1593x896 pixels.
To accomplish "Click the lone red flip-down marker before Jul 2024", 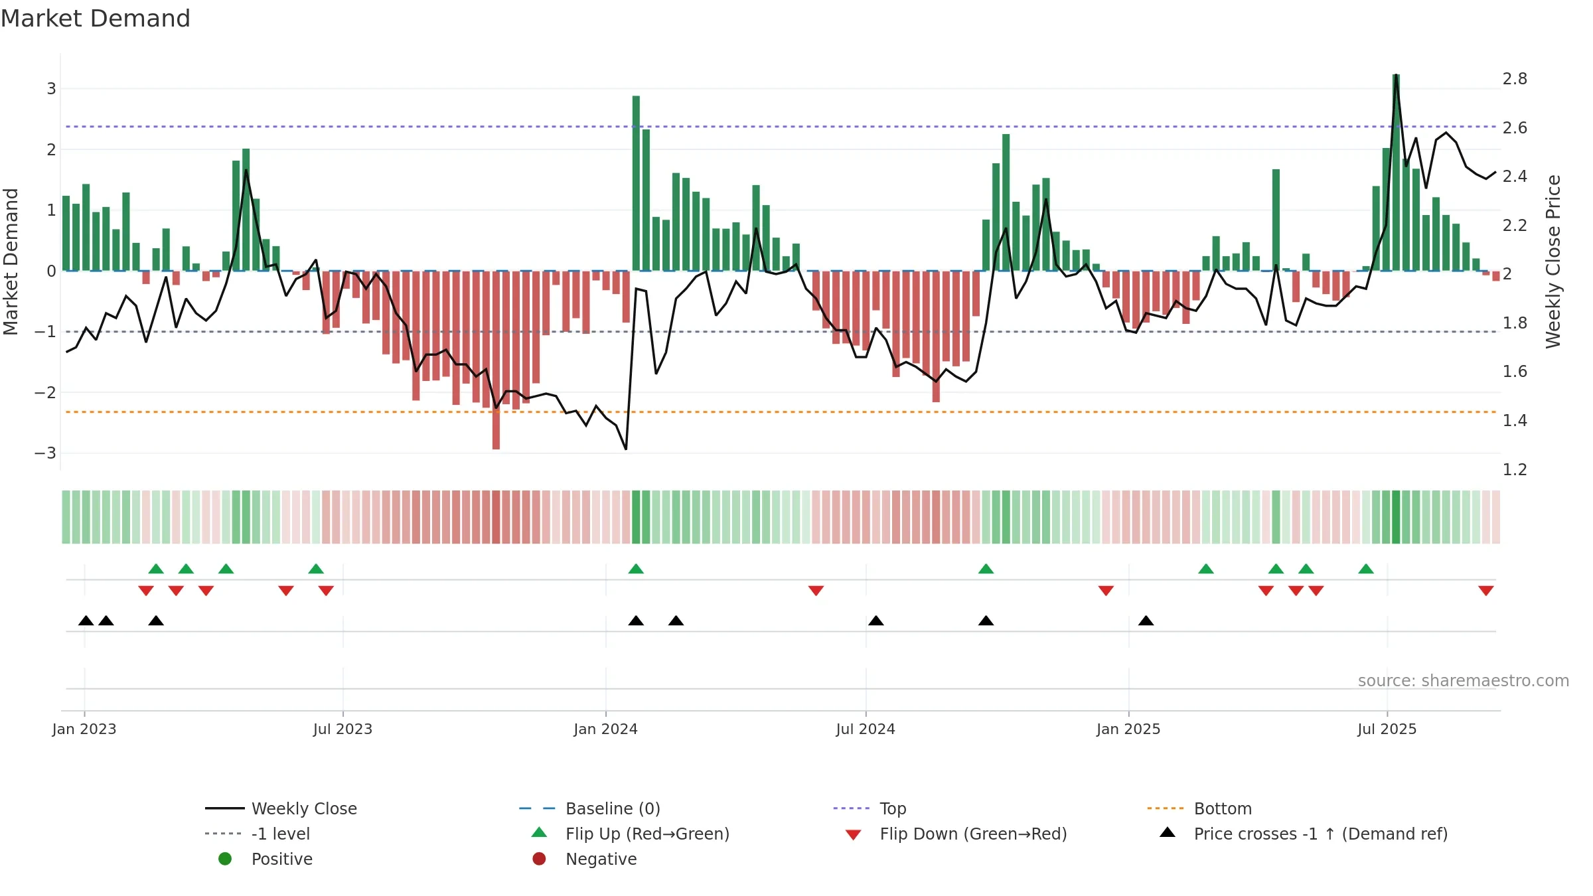I will (816, 591).
